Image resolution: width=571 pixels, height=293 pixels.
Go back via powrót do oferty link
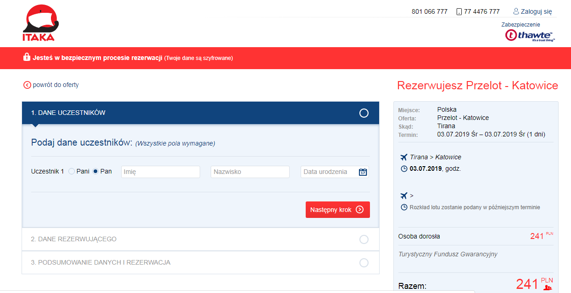coord(56,85)
